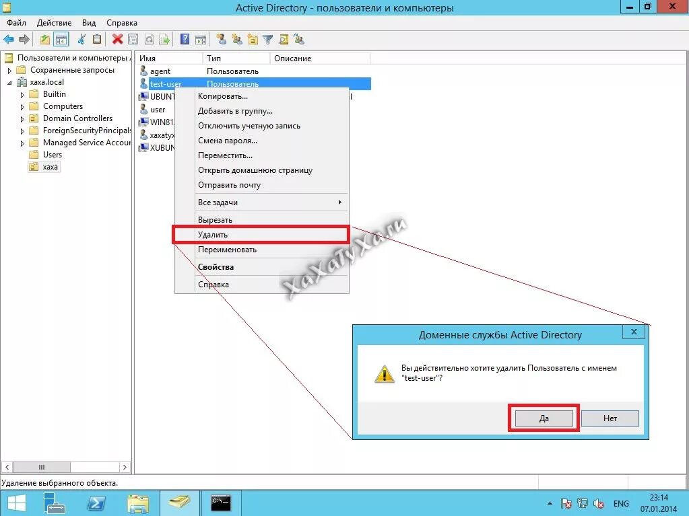Toggle the console tree pane icon

tap(61, 40)
